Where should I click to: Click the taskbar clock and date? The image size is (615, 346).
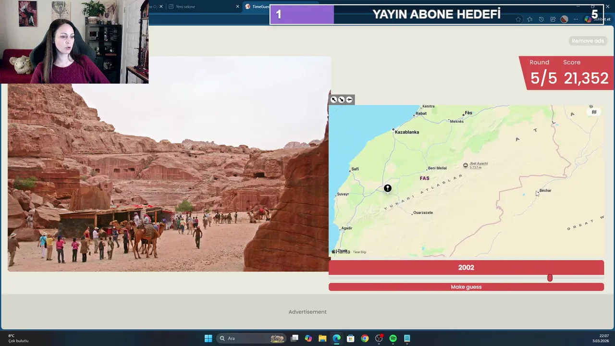point(601,338)
